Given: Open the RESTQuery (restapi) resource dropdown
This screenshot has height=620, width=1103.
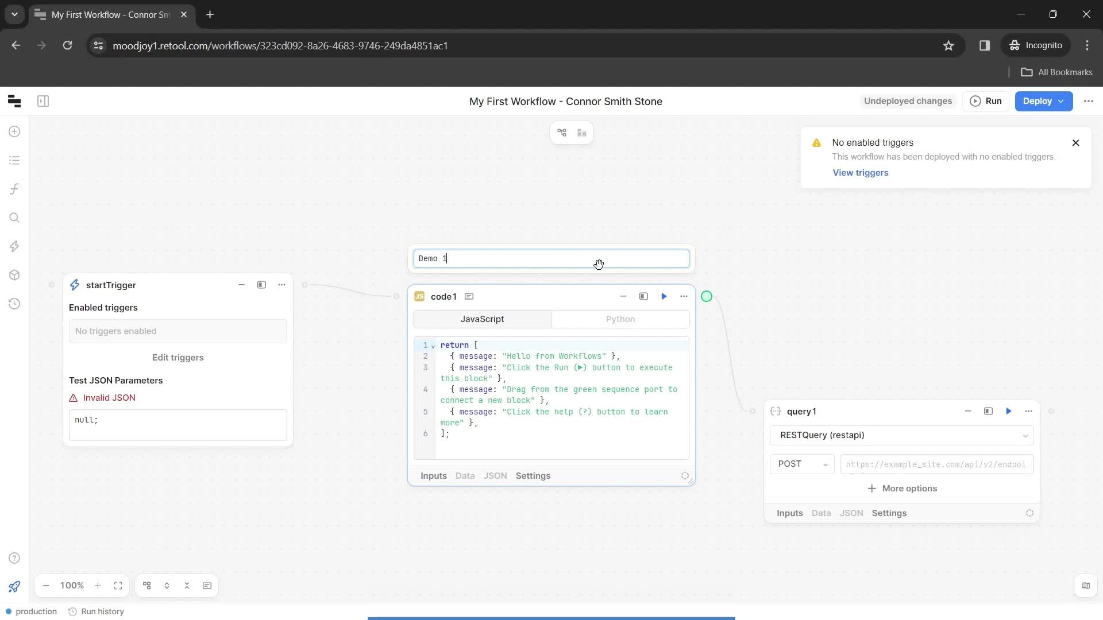Looking at the screenshot, I should (x=902, y=435).
